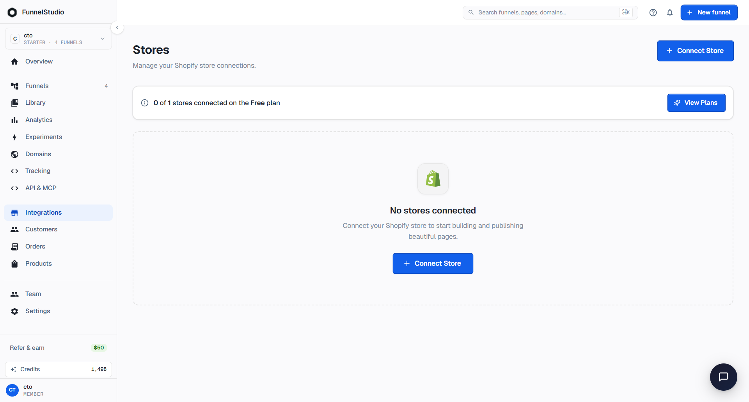Open notifications bell icon
749x402 pixels.
[670, 12]
